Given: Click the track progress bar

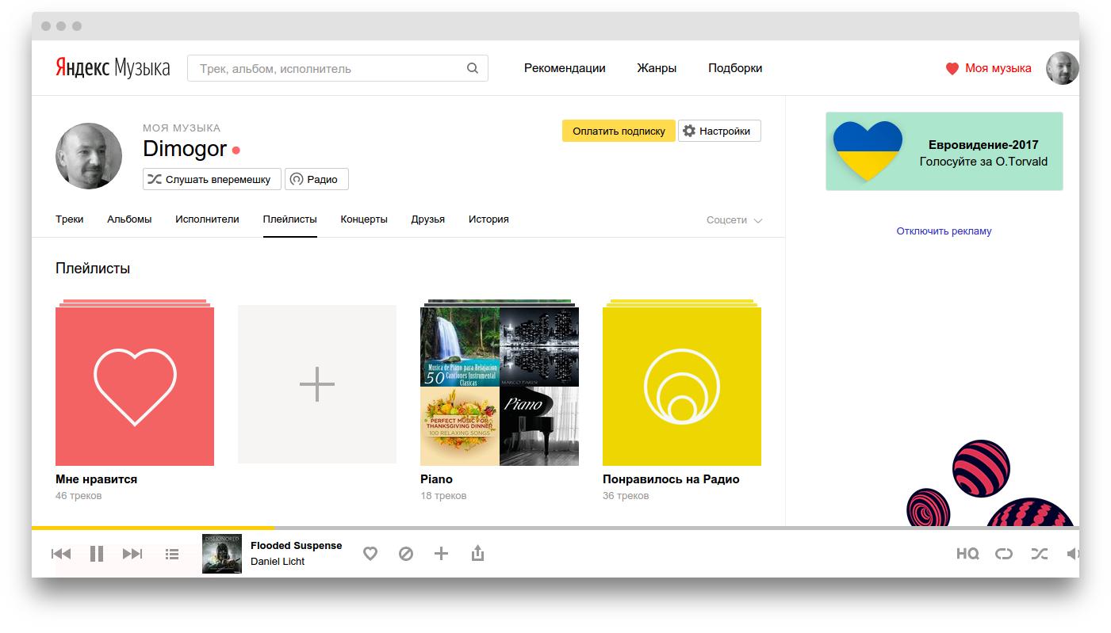Looking at the screenshot, I should coord(555,527).
